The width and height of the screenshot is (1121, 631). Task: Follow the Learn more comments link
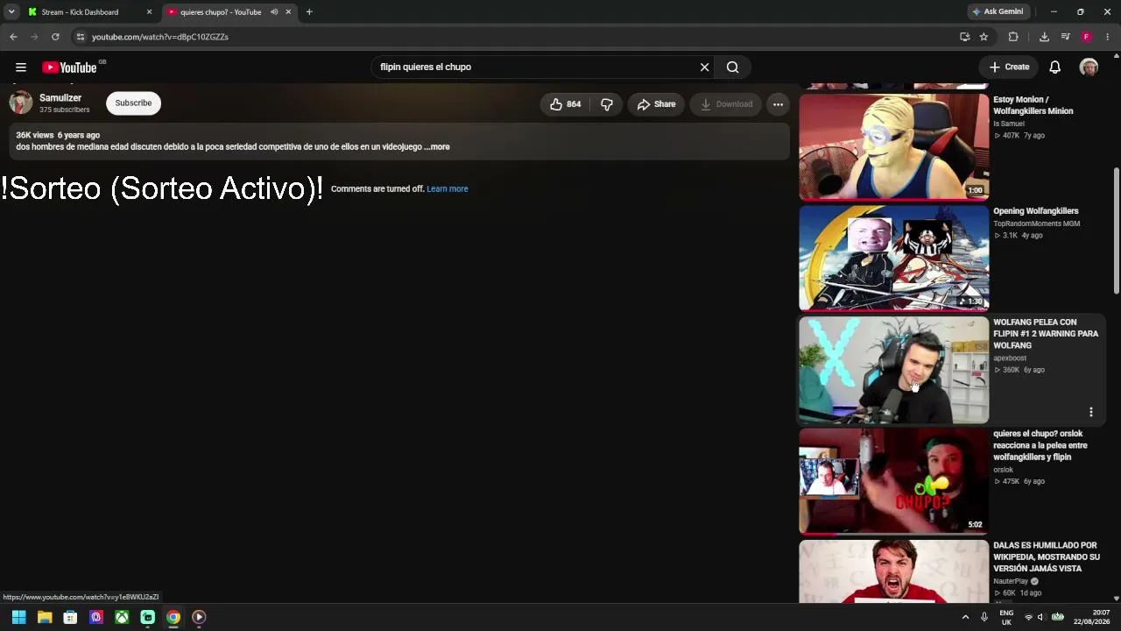tap(448, 189)
